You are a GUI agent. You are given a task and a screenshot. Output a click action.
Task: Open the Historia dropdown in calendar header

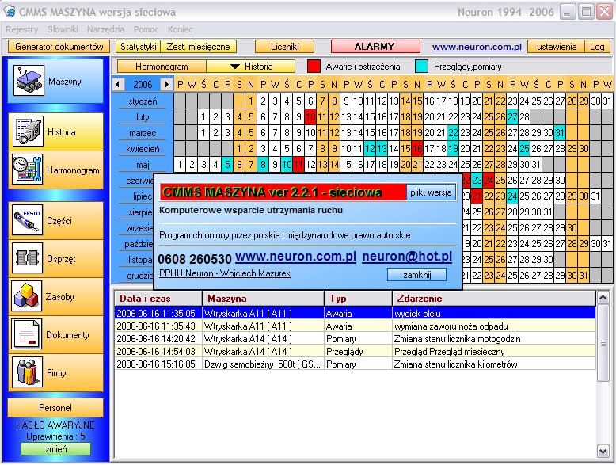point(251,67)
